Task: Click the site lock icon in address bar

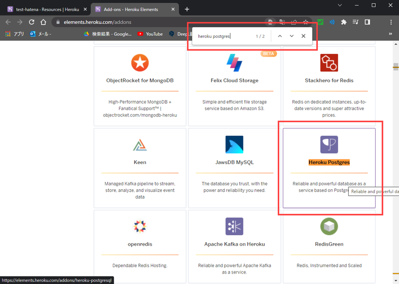Action: coord(58,22)
